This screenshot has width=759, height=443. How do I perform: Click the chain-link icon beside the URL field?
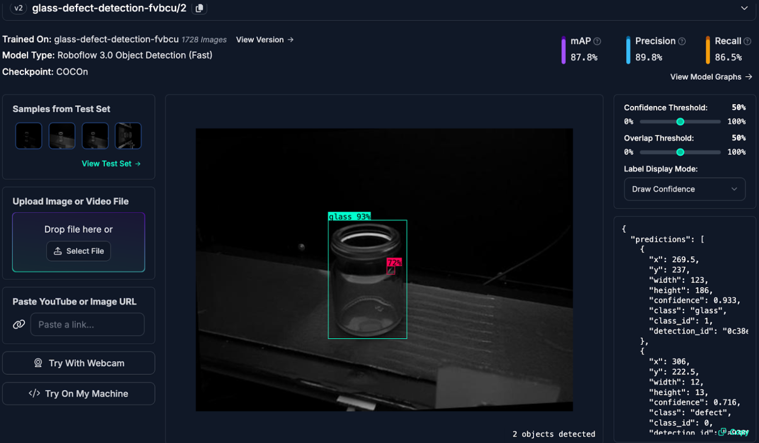pyautogui.click(x=18, y=324)
